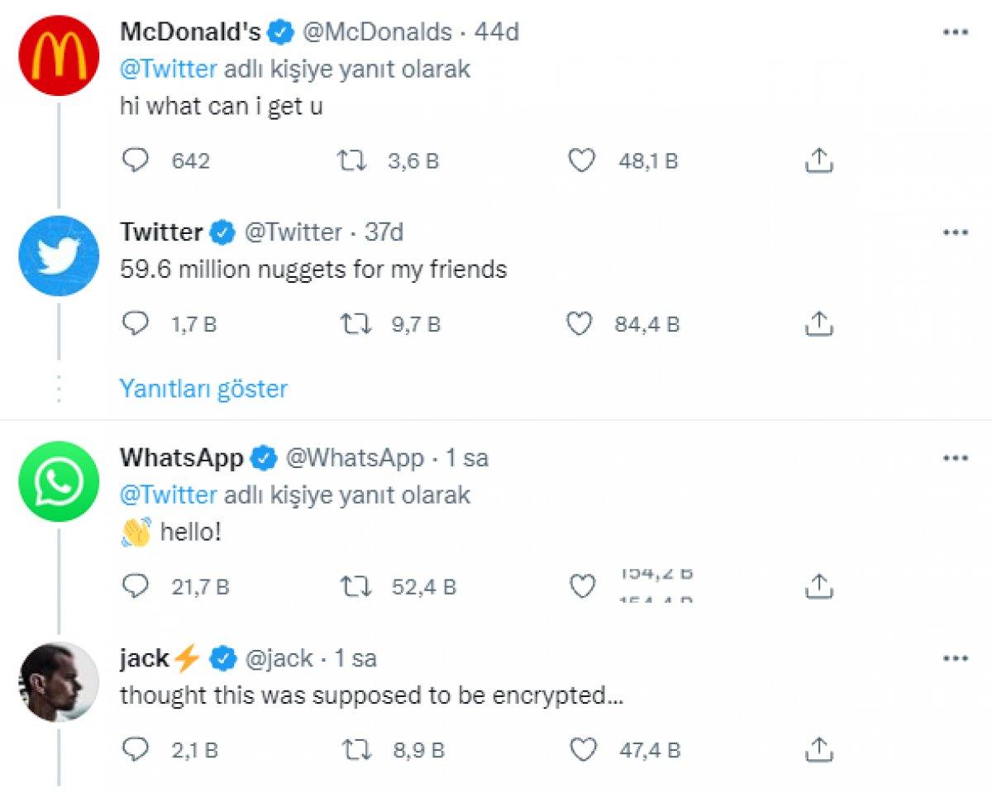Open more options on McDonald's tweet
The image size is (992, 793).
pos(955,32)
